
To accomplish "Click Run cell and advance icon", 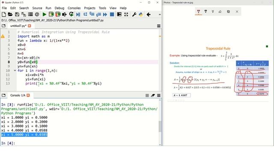I will (x=58, y=14).
